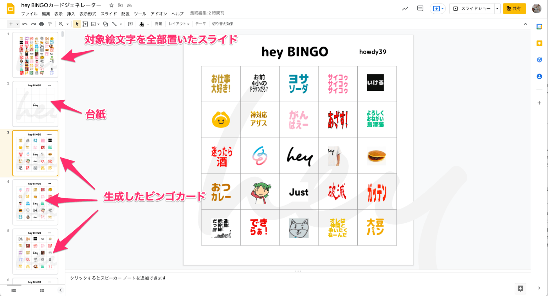Hide the side panel with bottom chevron
This screenshot has width=548, height=296.
coord(539,289)
